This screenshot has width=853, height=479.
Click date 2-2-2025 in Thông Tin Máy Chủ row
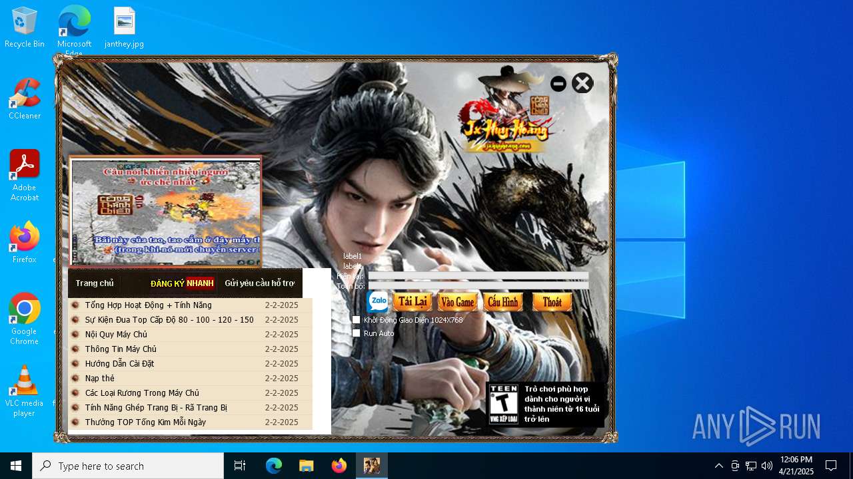click(281, 349)
